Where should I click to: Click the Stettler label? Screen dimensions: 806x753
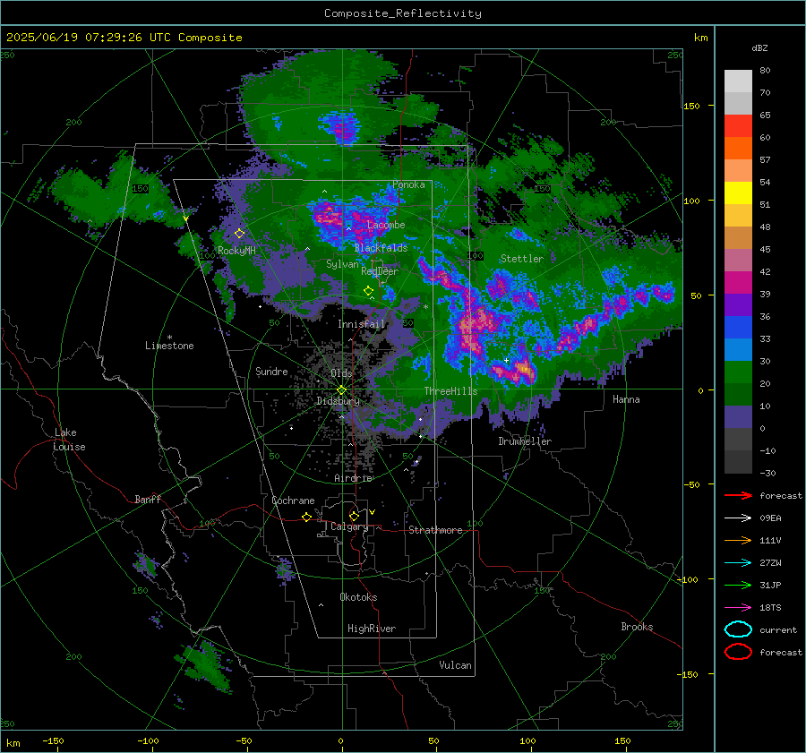coord(522,259)
